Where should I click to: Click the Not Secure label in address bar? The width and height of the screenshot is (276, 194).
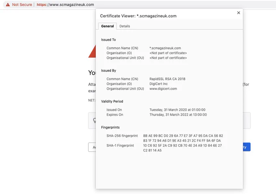(x=22, y=4)
